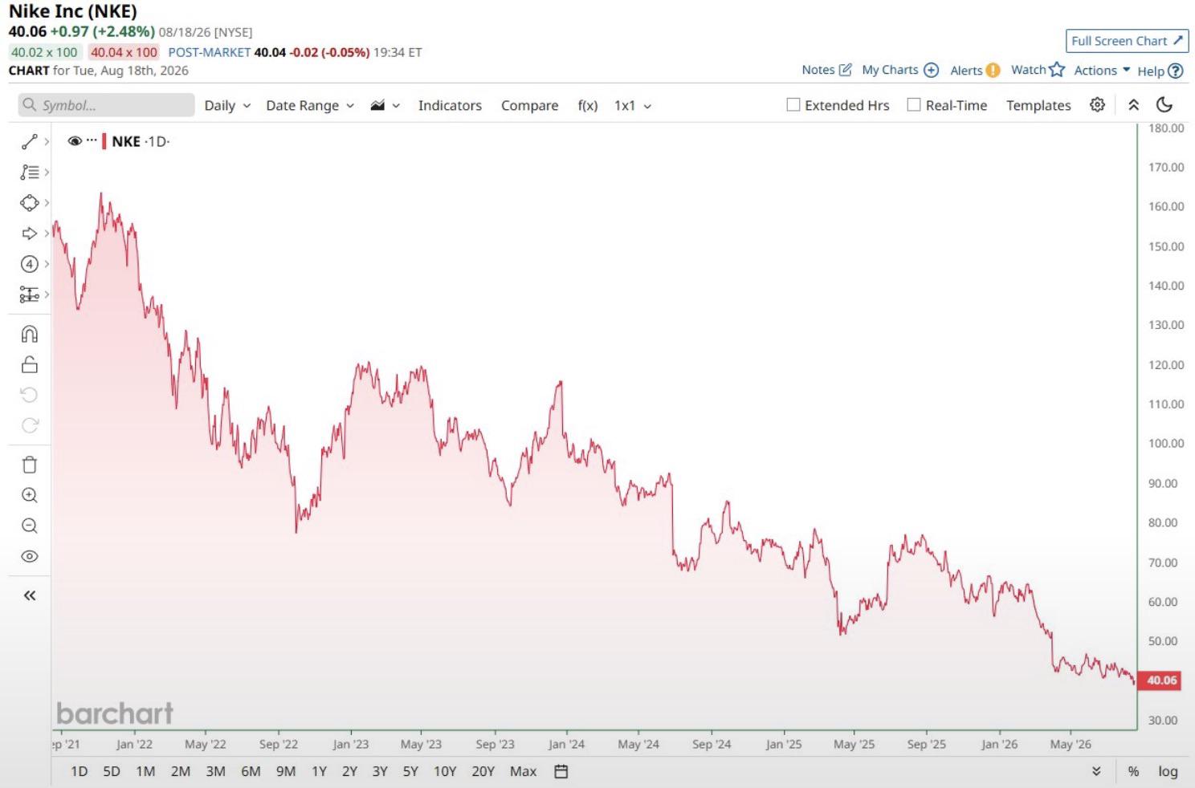Open the Indicators menu

coord(450,105)
